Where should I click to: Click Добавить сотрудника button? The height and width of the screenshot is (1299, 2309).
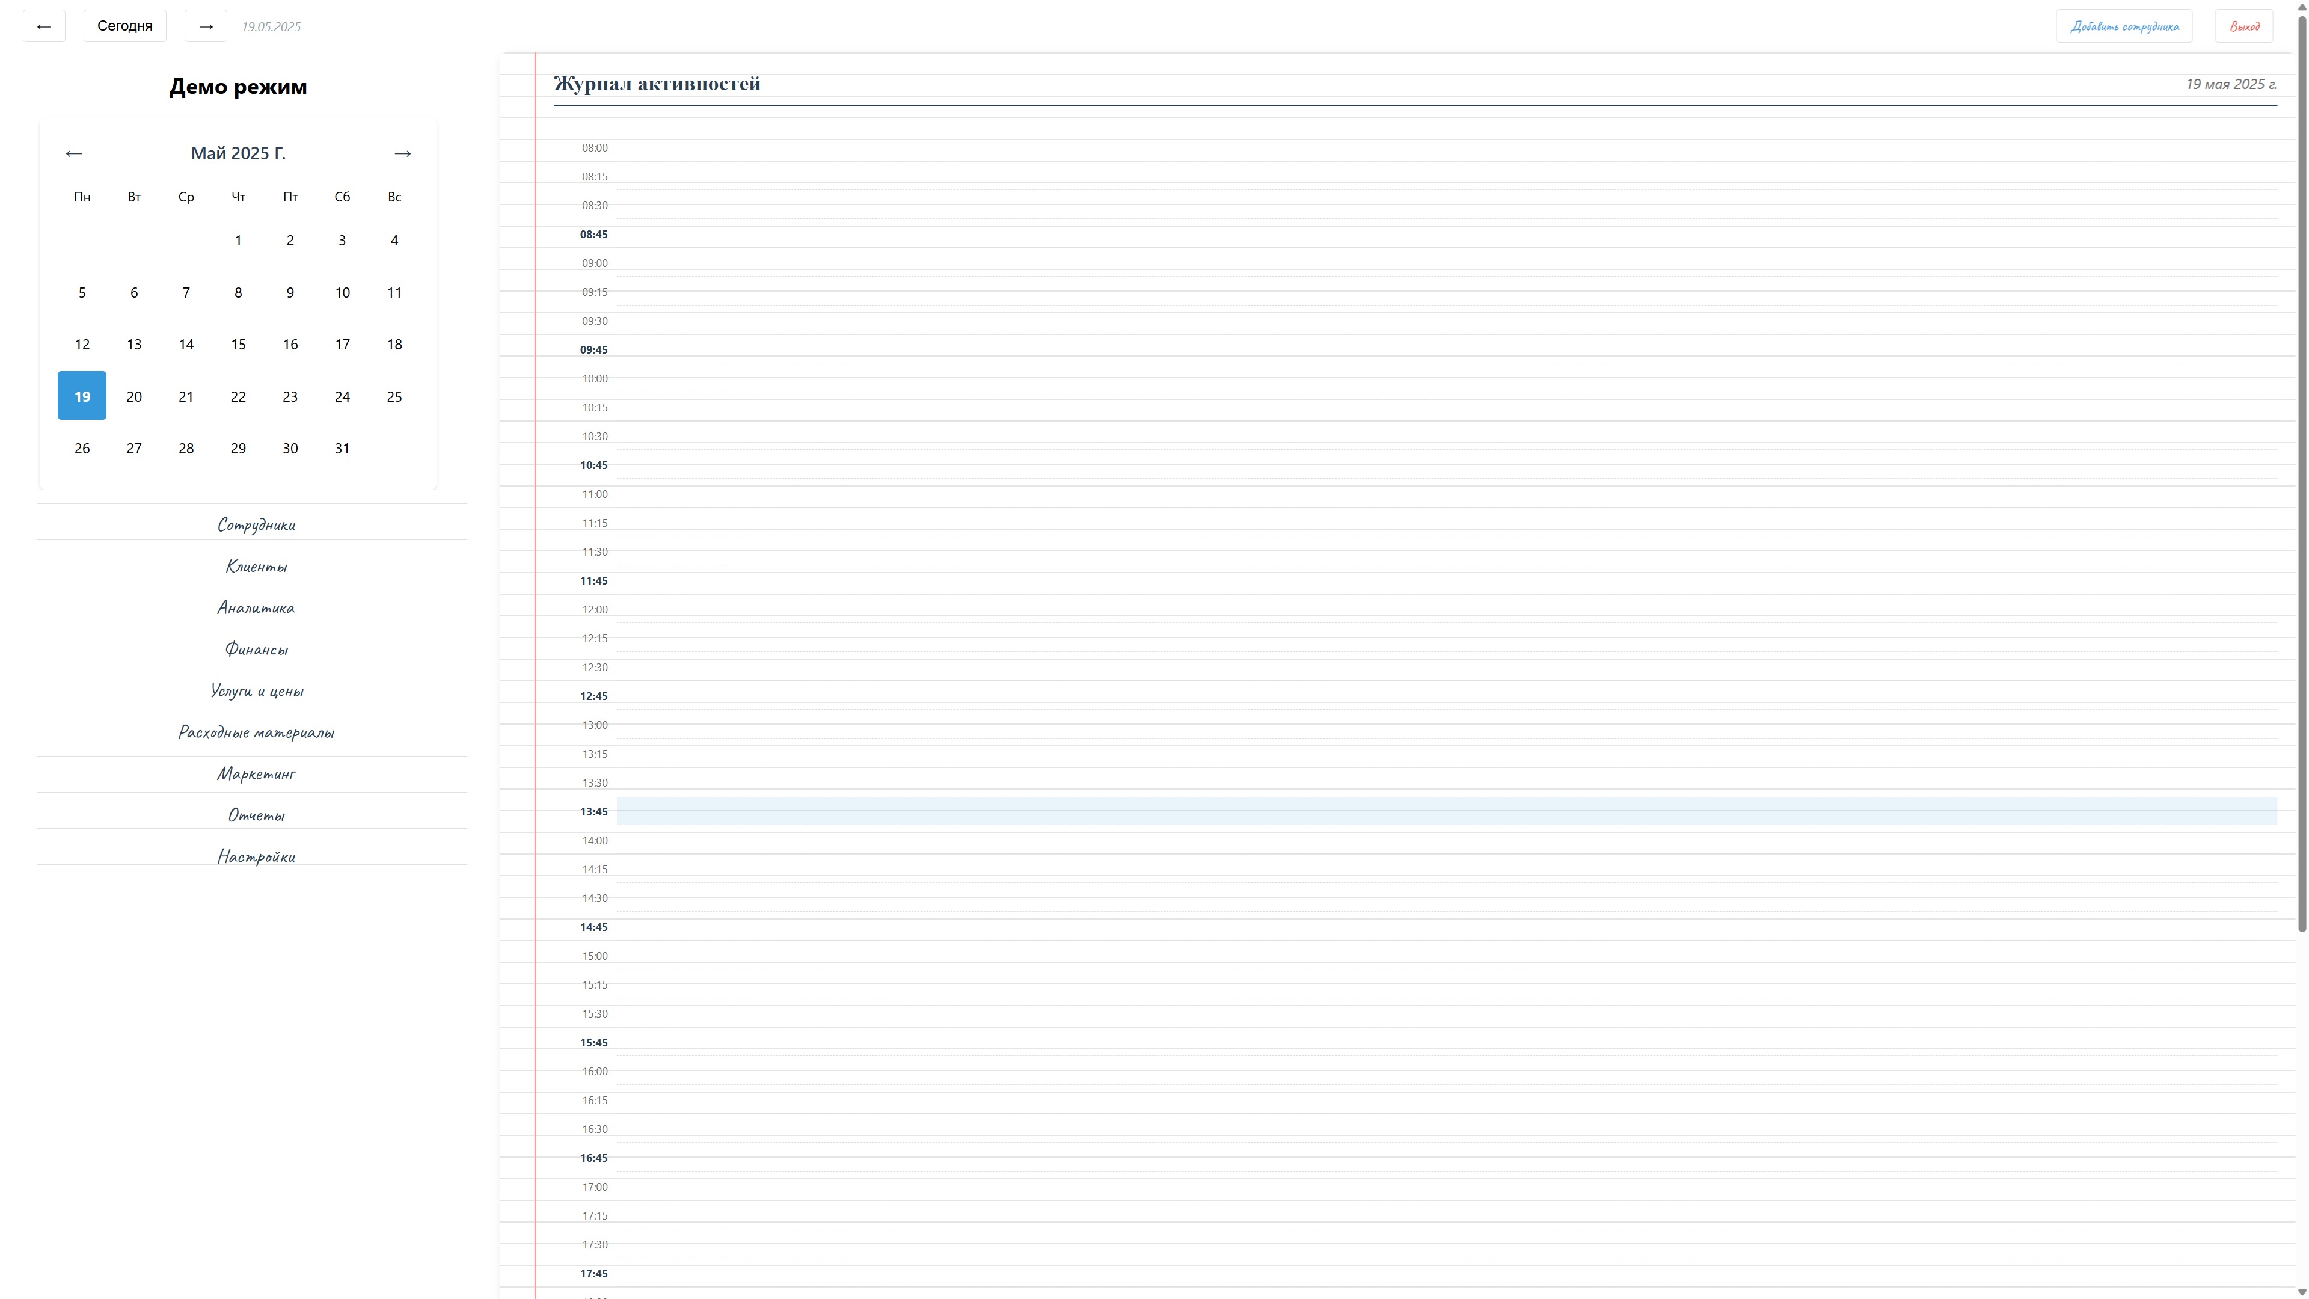[2123, 26]
